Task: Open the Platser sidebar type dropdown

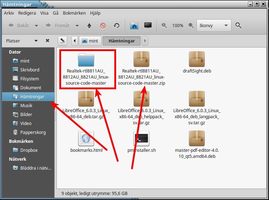Action: [36, 41]
